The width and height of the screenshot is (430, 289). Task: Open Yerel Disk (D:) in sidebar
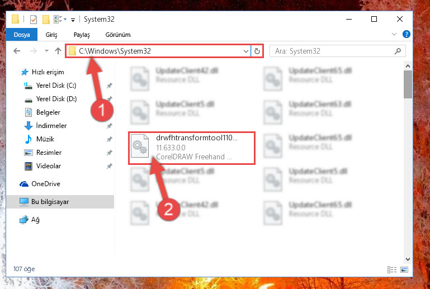(x=56, y=99)
